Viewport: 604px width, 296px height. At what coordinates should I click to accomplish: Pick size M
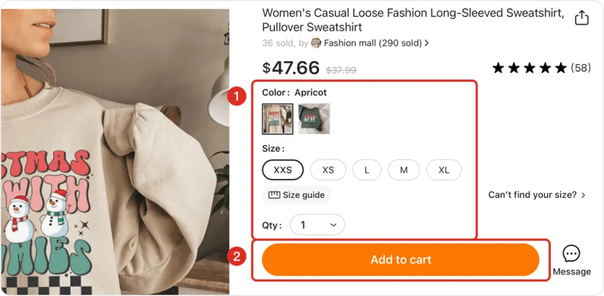(403, 170)
